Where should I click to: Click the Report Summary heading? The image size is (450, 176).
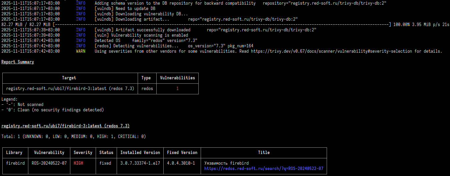coord(18,62)
